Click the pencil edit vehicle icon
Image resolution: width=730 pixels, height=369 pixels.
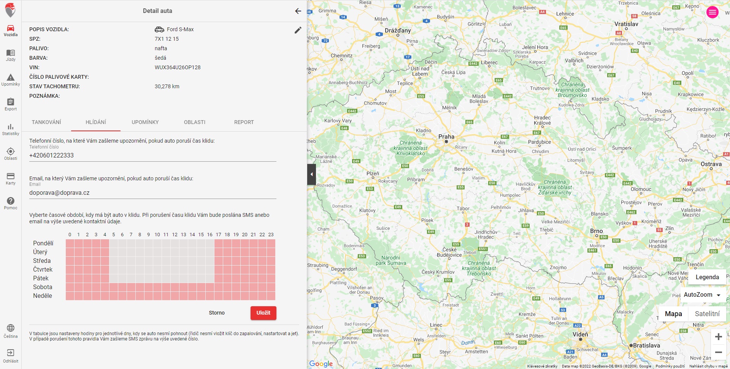298,30
